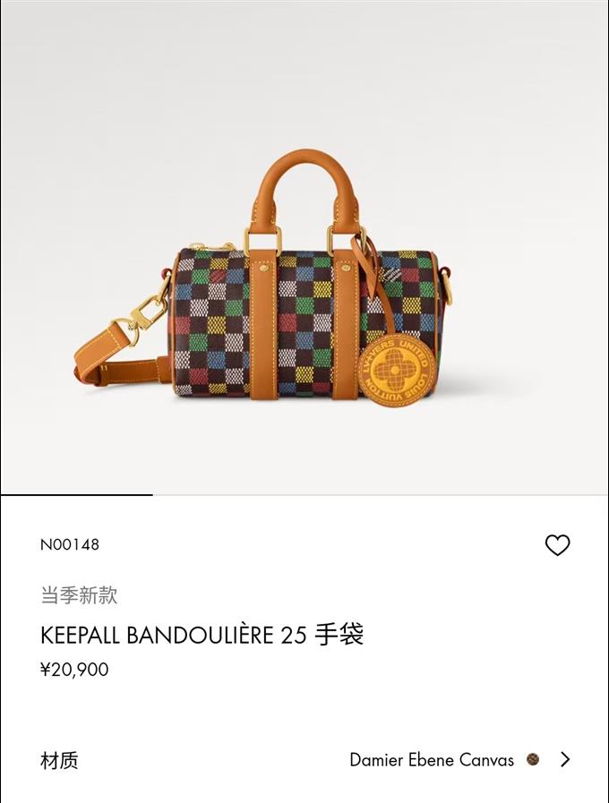Click the ¥20,900 price text
The height and width of the screenshot is (803, 609).
tap(74, 670)
